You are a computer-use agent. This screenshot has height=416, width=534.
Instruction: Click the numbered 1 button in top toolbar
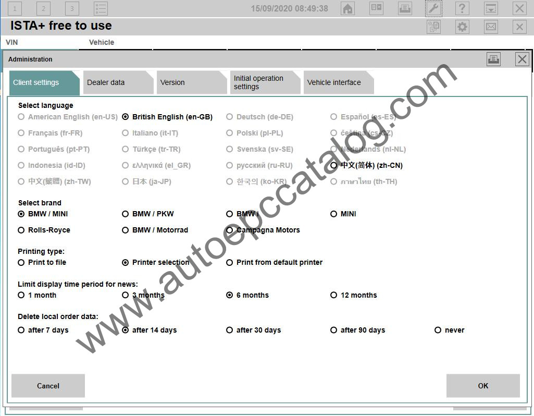(15, 8)
